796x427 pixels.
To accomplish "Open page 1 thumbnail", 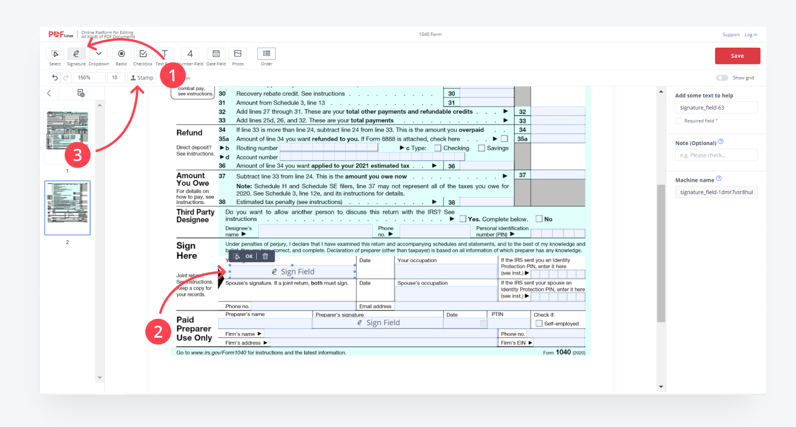I will click(68, 137).
